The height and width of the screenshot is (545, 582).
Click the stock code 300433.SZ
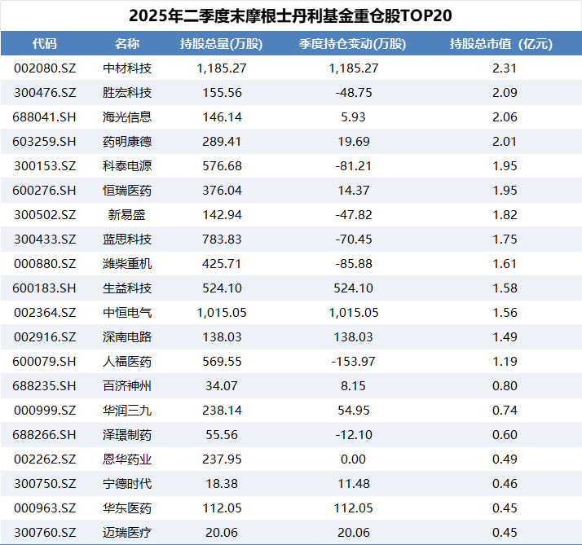[x=45, y=240]
